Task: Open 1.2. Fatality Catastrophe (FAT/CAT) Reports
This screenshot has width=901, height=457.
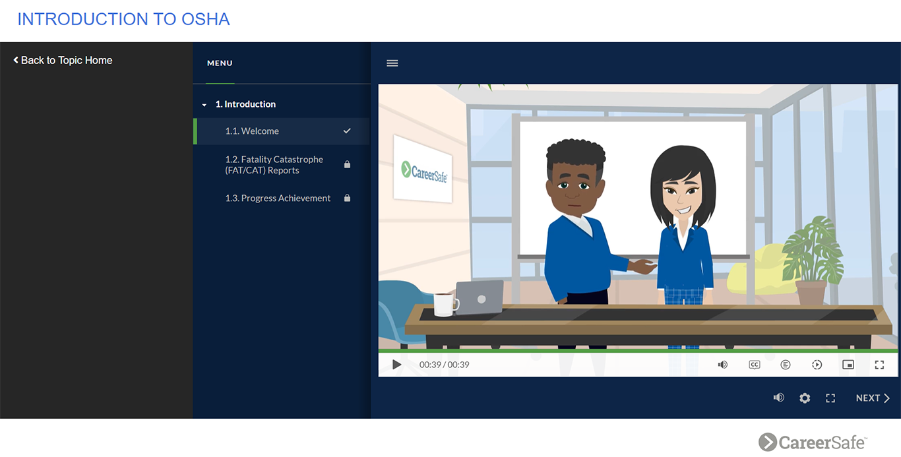Action: [x=282, y=165]
